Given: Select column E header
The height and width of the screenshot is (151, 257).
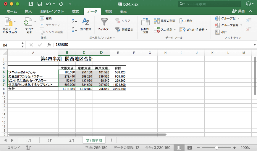Looking at the screenshot, I should pos(118,53).
